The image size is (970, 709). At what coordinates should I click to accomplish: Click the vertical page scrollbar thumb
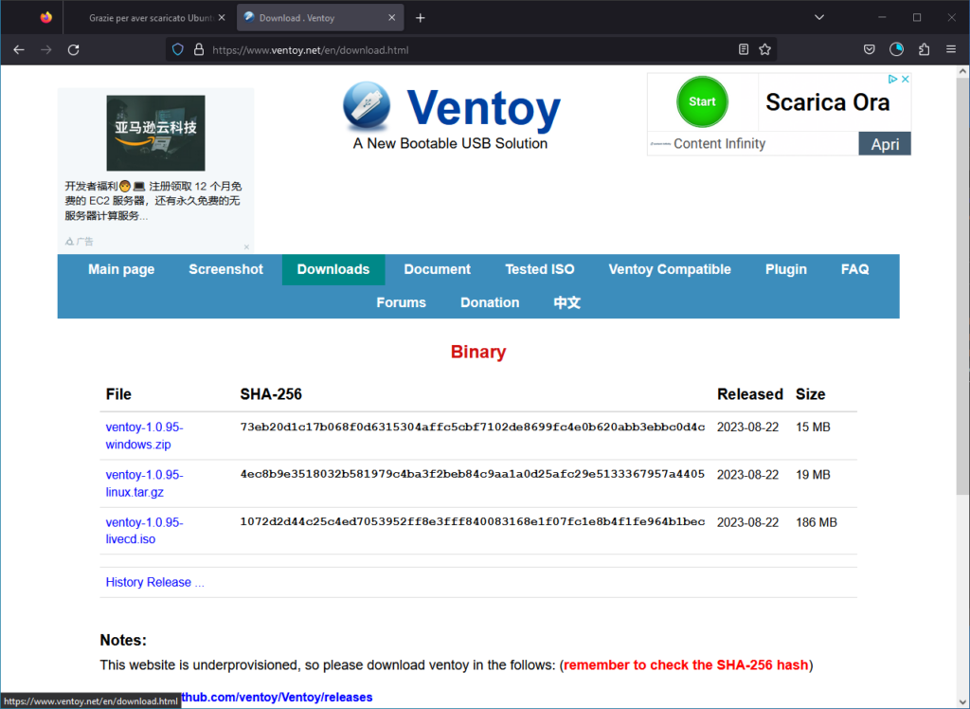pyautogui.click(x=962, y=285)
